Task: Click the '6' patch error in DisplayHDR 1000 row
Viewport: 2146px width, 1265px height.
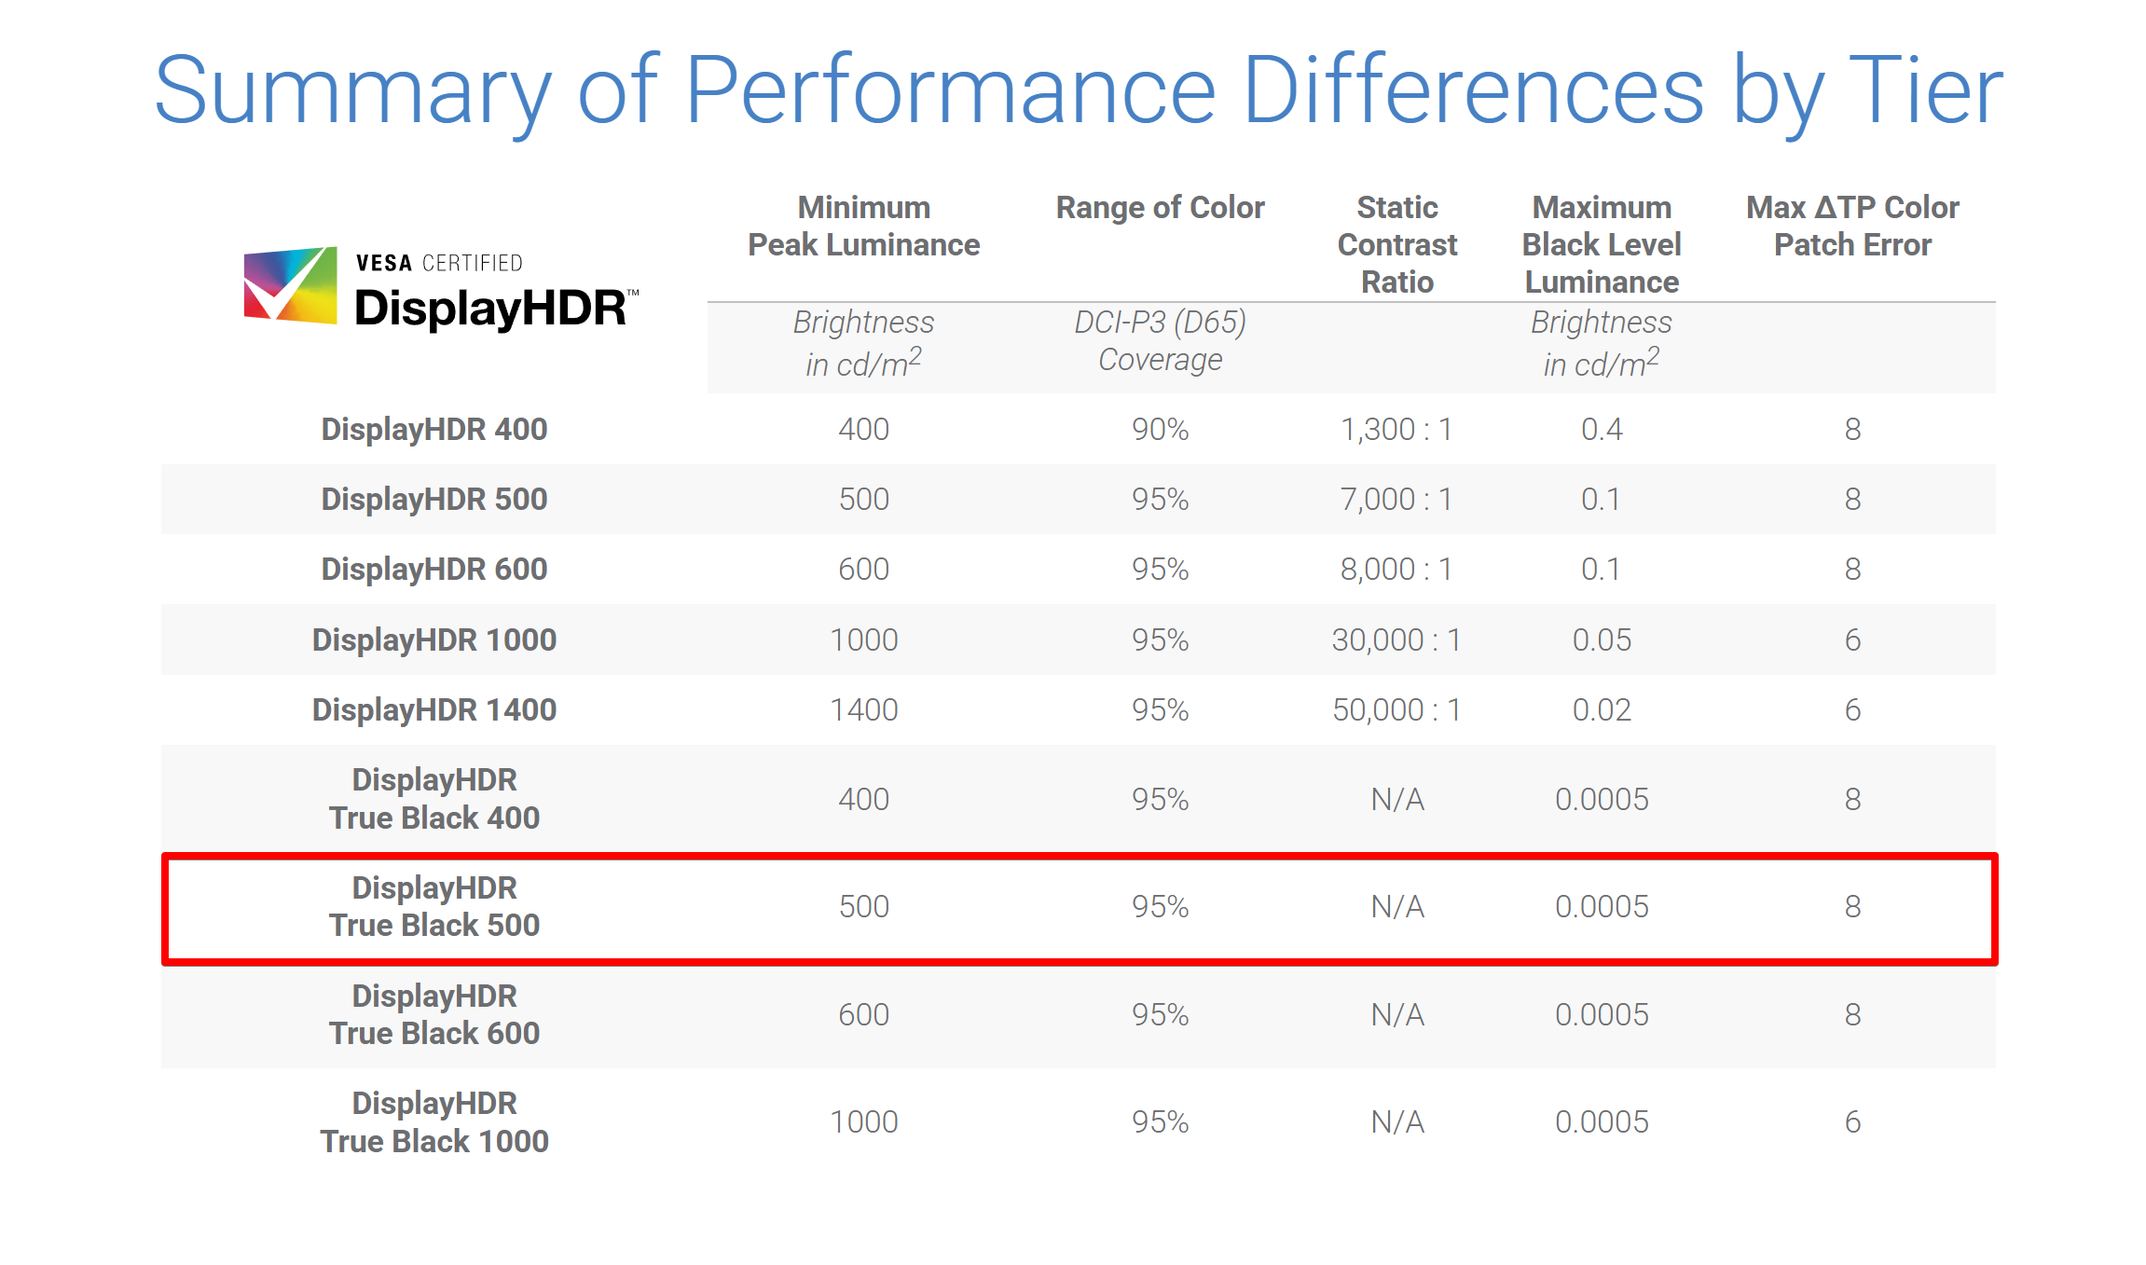Action: 1852,640
